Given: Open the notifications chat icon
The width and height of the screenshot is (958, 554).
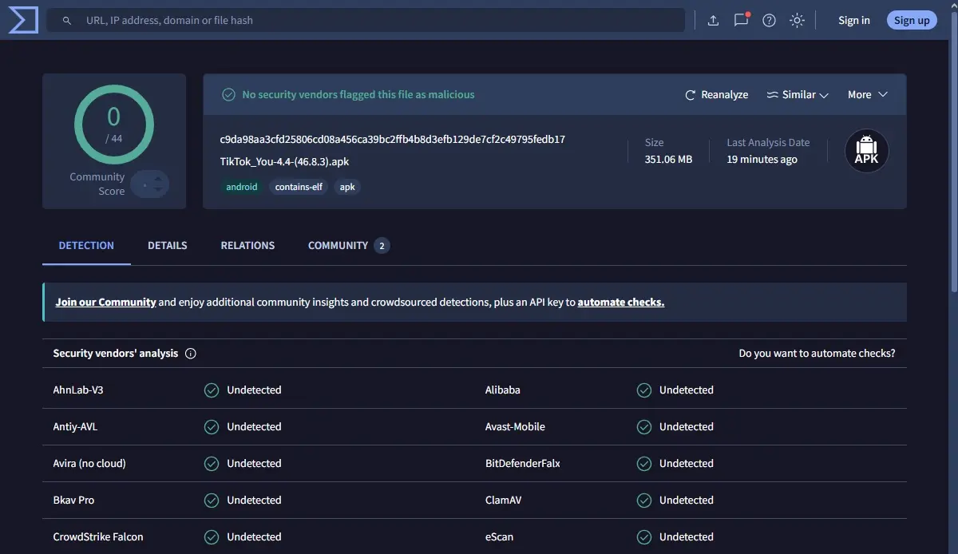Looking at the screenshot, I should pyautogui.click(x=741, y=20).
